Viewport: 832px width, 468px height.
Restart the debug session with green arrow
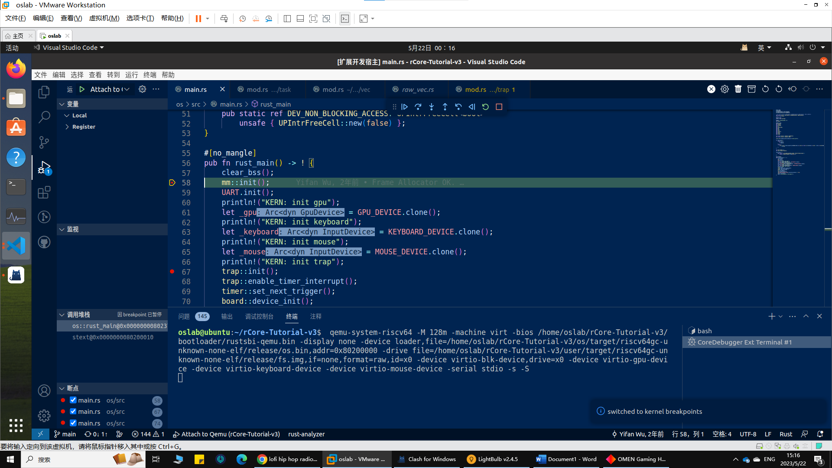(485, 107)
